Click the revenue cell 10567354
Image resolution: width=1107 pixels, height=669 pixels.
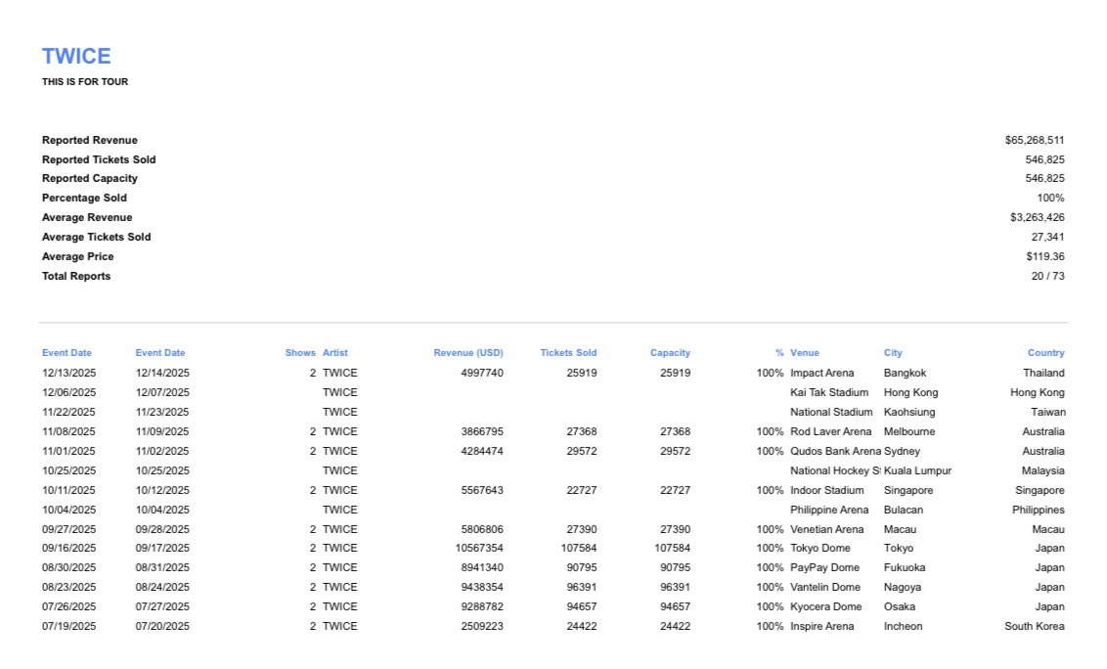(479, 548)
